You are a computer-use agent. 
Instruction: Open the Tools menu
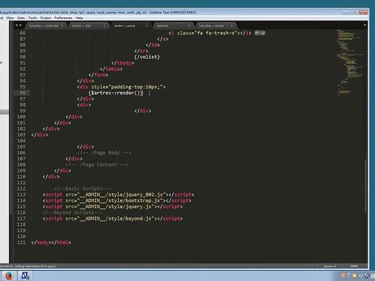click(32, 18)
